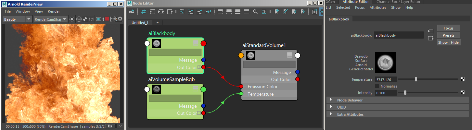Click go to input connection icon
This screenshot has height=130, width=472.
431,31
